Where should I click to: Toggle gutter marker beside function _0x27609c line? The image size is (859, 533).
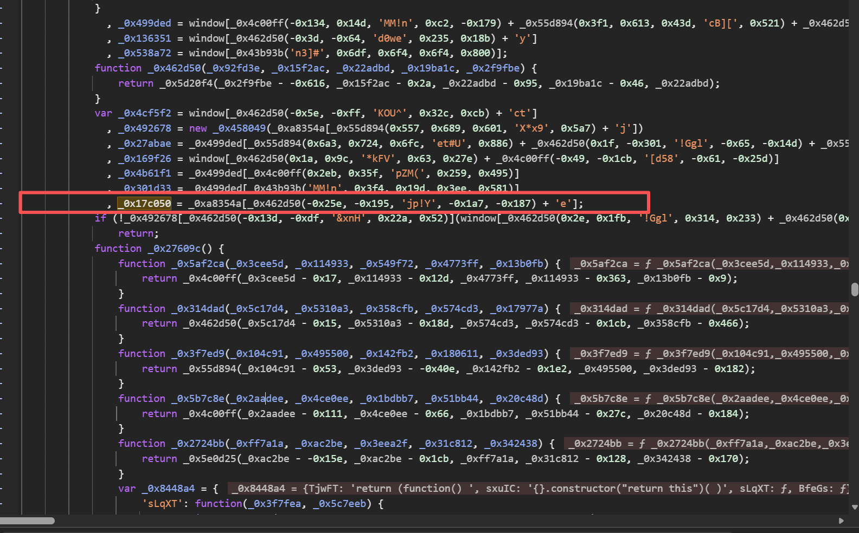pyautogui.click(x=2, y=249)
